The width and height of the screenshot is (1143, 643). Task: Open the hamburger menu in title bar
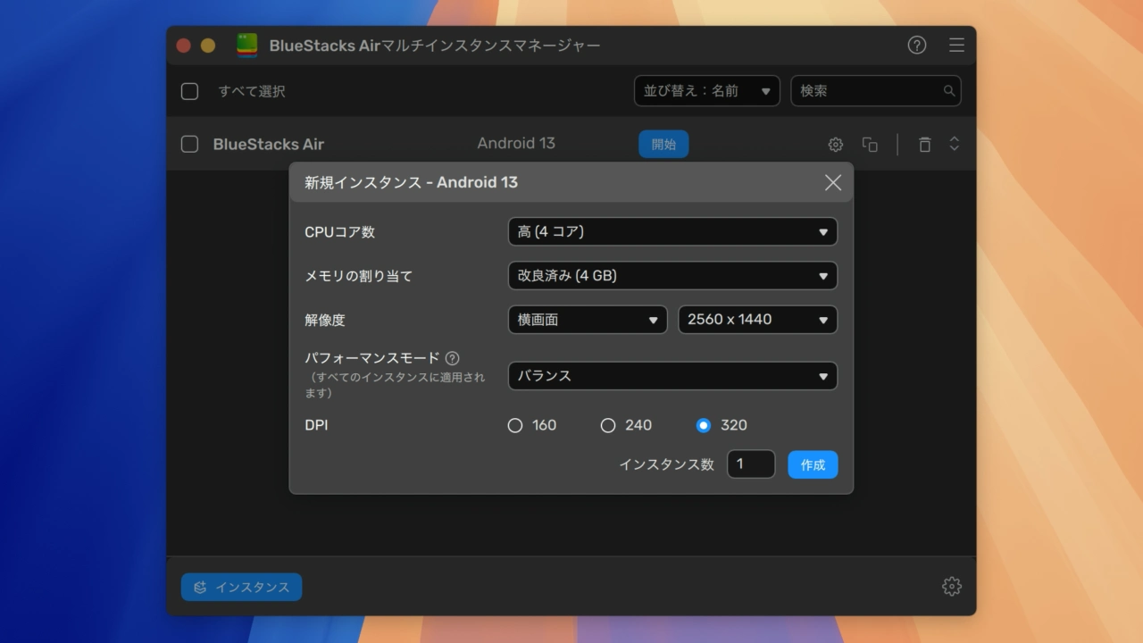956,46
